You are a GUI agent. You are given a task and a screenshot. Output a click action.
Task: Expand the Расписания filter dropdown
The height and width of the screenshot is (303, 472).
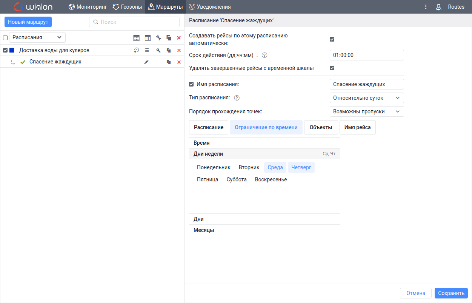(37, 37)
